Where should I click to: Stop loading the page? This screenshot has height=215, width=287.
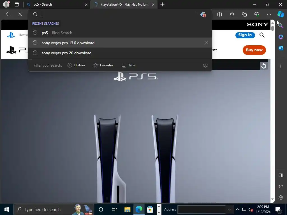point(20,14)
